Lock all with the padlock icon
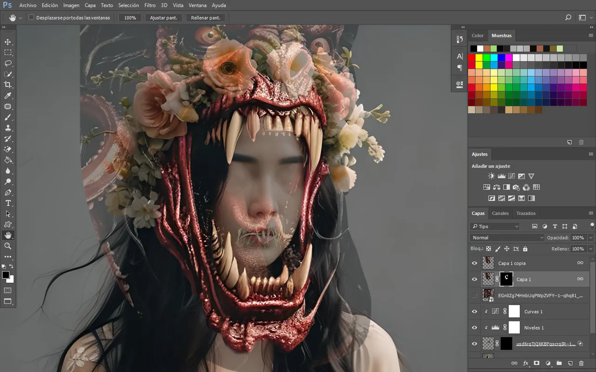Viewport: 596px width, 372px height. [x=525, y=249]
